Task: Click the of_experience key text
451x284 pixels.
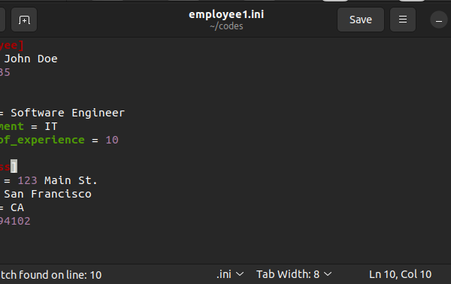Action: tap(42, 140)
